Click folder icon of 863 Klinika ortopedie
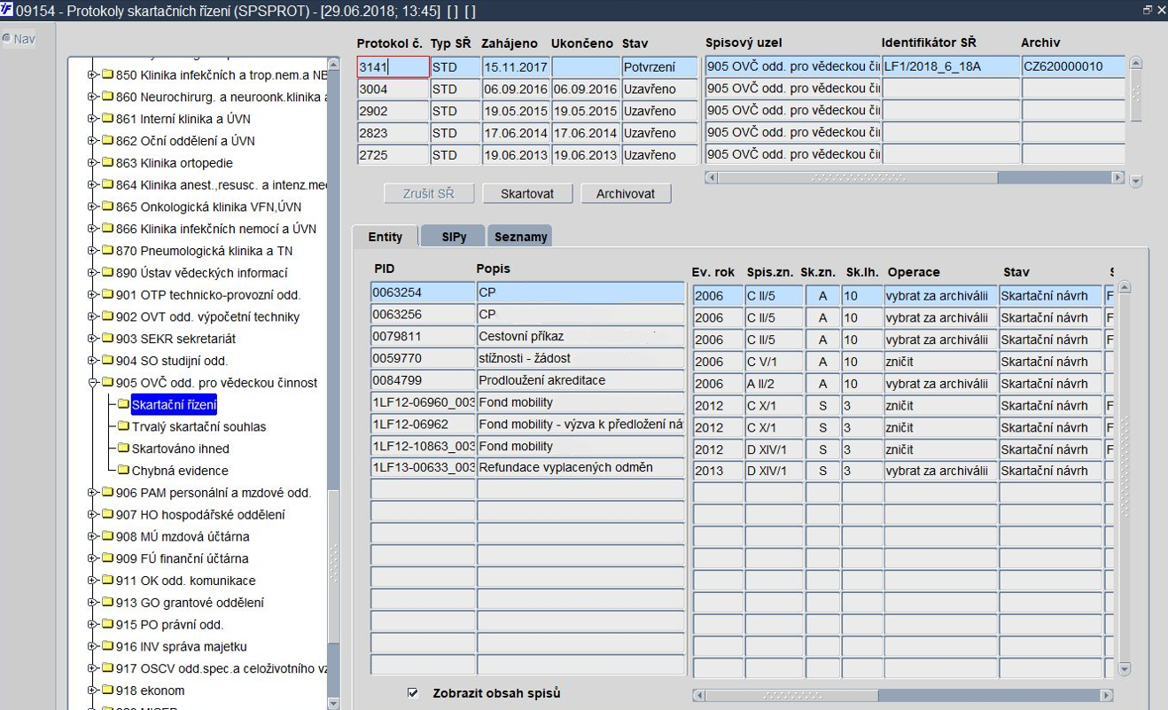1168x710 pixels. click(107, 163)
